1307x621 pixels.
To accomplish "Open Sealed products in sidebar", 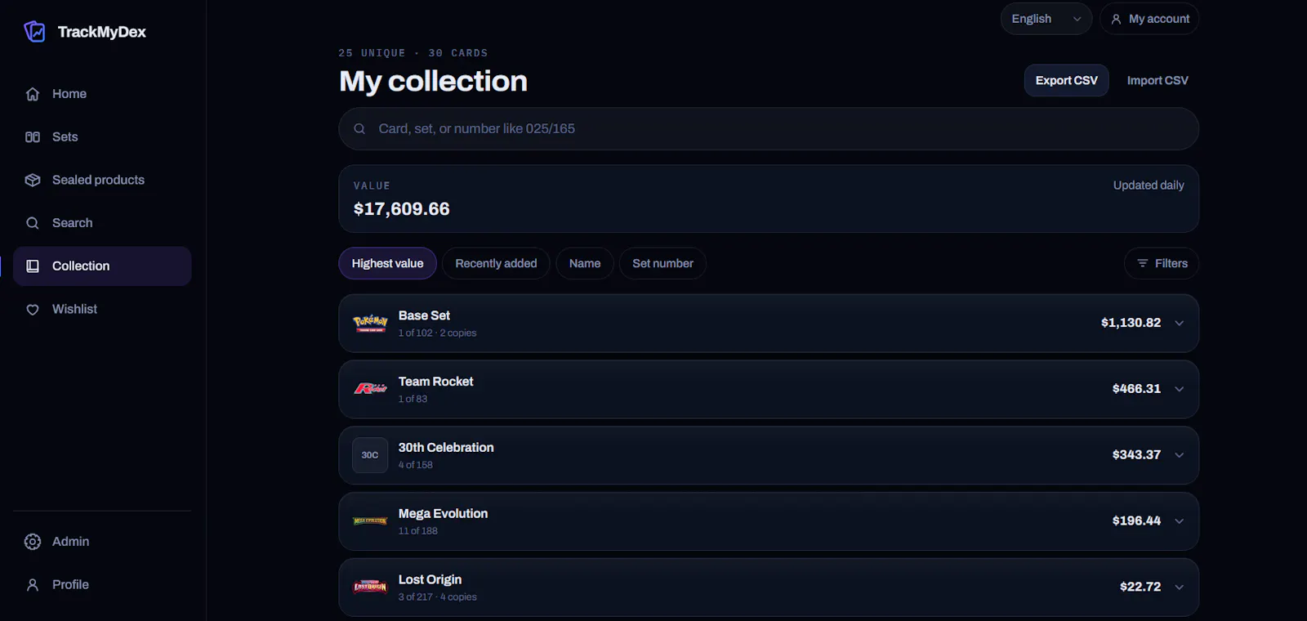I will (x=102, y=180).
